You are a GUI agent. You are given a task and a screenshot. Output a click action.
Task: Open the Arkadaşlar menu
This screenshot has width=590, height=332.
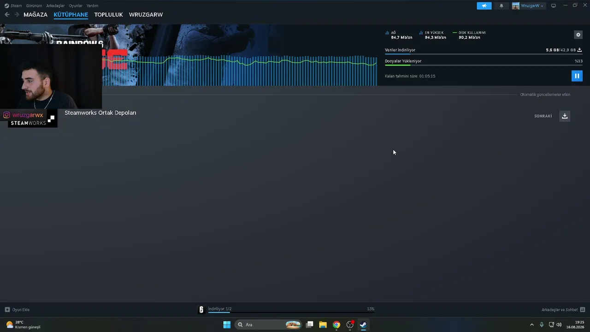pos(55,6)
